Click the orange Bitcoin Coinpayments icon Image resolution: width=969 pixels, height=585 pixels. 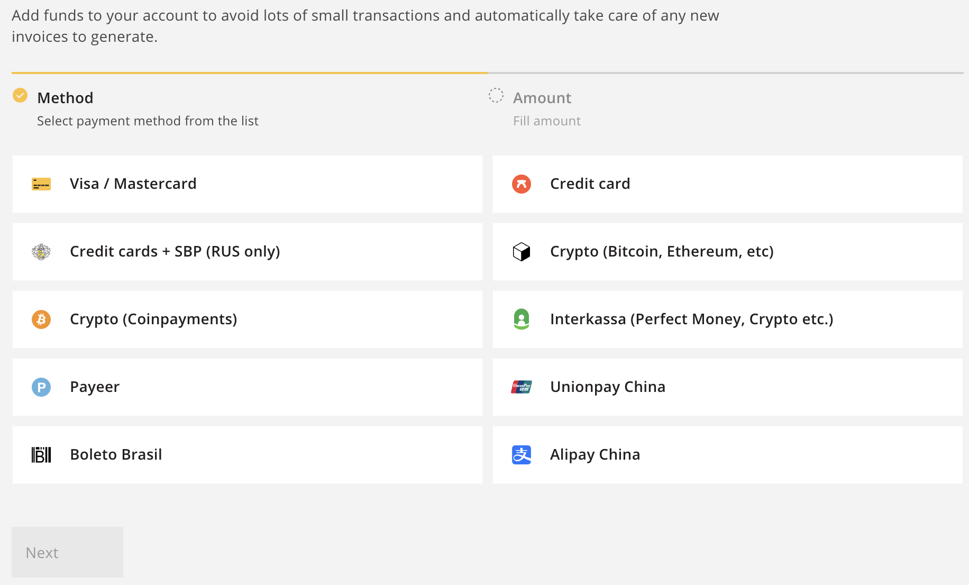tap(41, 319)
